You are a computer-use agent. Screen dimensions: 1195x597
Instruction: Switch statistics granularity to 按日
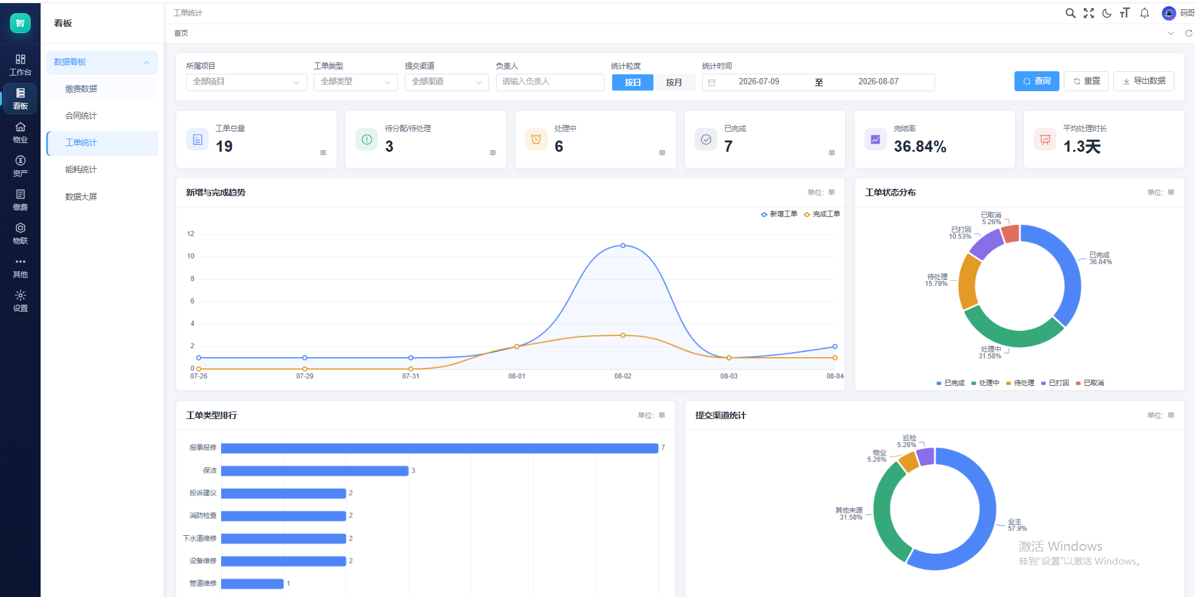point(633,82)
